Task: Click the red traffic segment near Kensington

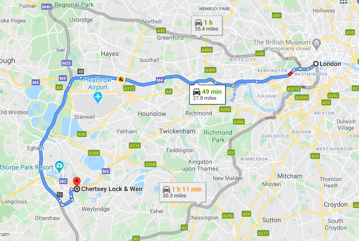Action: click(x=291, y=73)
